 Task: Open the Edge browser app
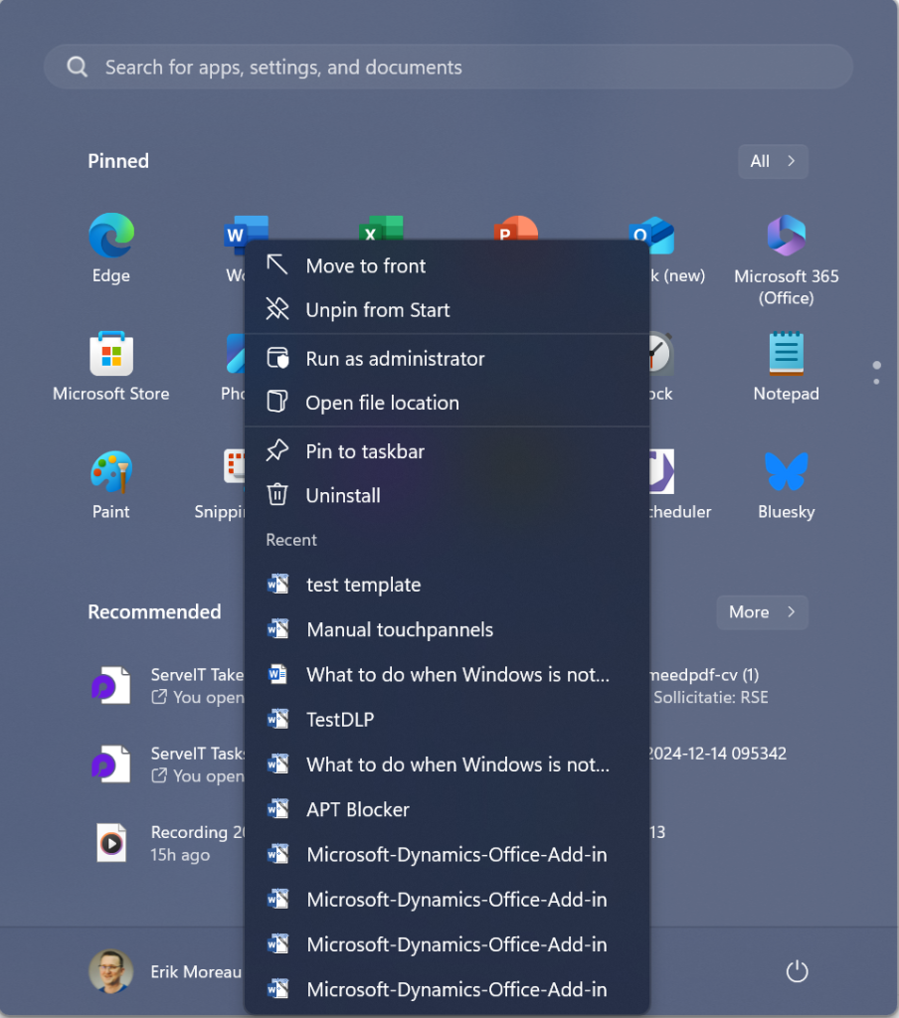pyautogui.click(x=110, y=247)
